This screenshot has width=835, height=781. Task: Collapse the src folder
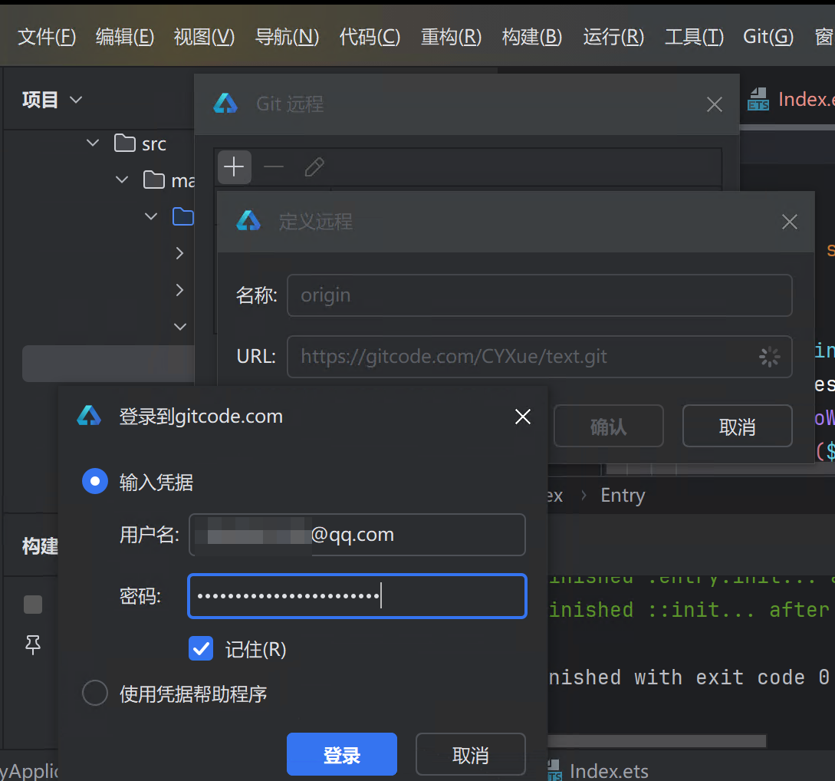pyautogui.click(x=93, y=143)
